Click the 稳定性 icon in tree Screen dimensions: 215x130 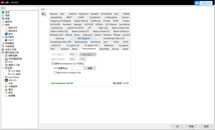pyautogui.click(x=3, y=22)
